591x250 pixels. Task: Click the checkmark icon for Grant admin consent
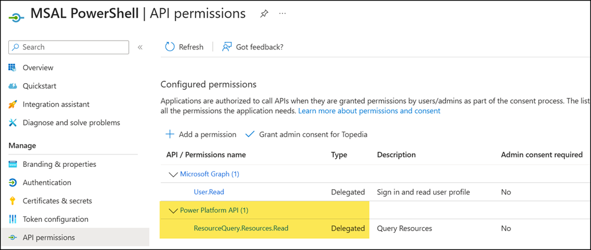point(250,134)
